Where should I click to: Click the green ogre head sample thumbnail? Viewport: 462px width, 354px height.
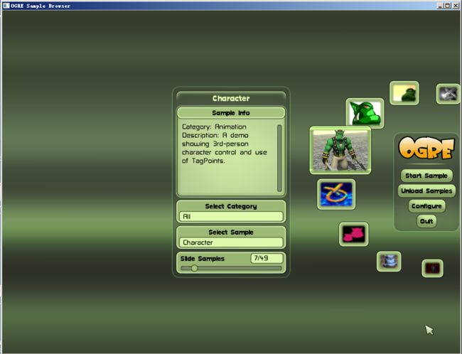pyautogui.click(x=365, y=114)
